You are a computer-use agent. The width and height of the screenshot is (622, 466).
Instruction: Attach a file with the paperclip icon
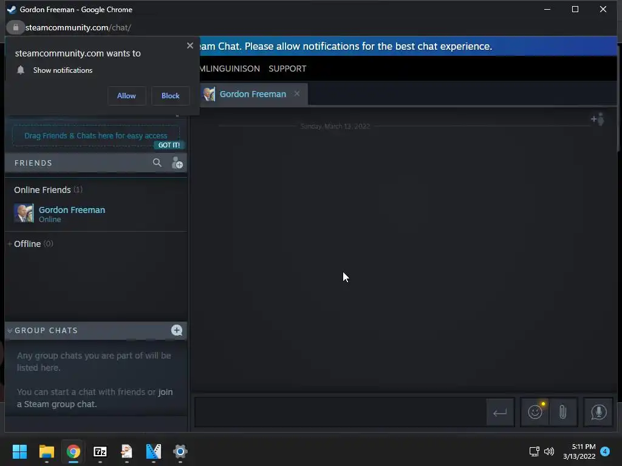coord(563,412)
